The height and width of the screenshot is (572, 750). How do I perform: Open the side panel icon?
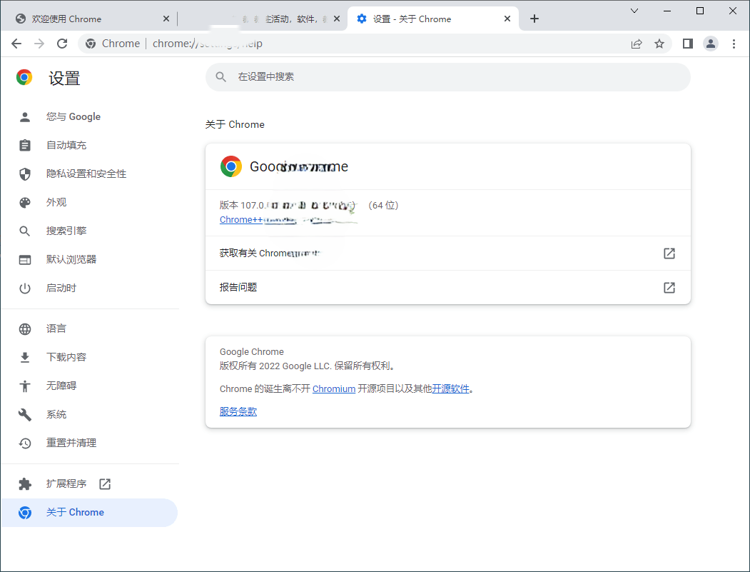pyautogui.click(x=688, y=44)
